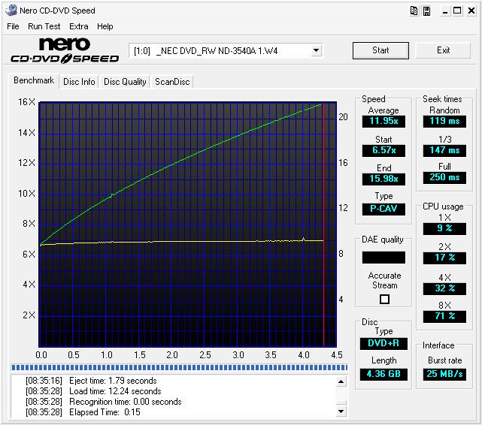Open the Extra menu
Screen dimensions: 482x425
point(79,26)
